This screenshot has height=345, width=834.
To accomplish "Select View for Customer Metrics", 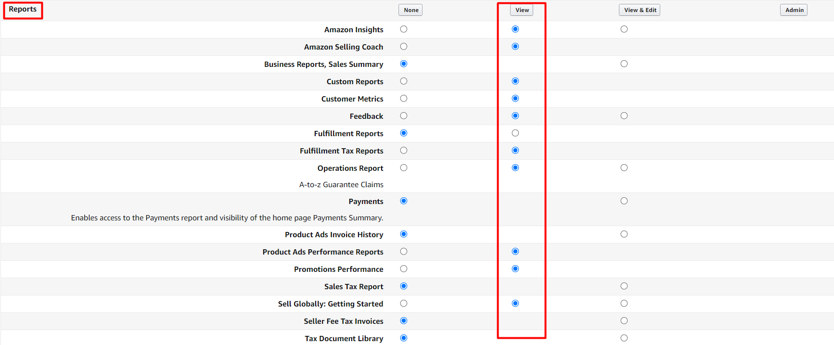I will coord(515,99).
